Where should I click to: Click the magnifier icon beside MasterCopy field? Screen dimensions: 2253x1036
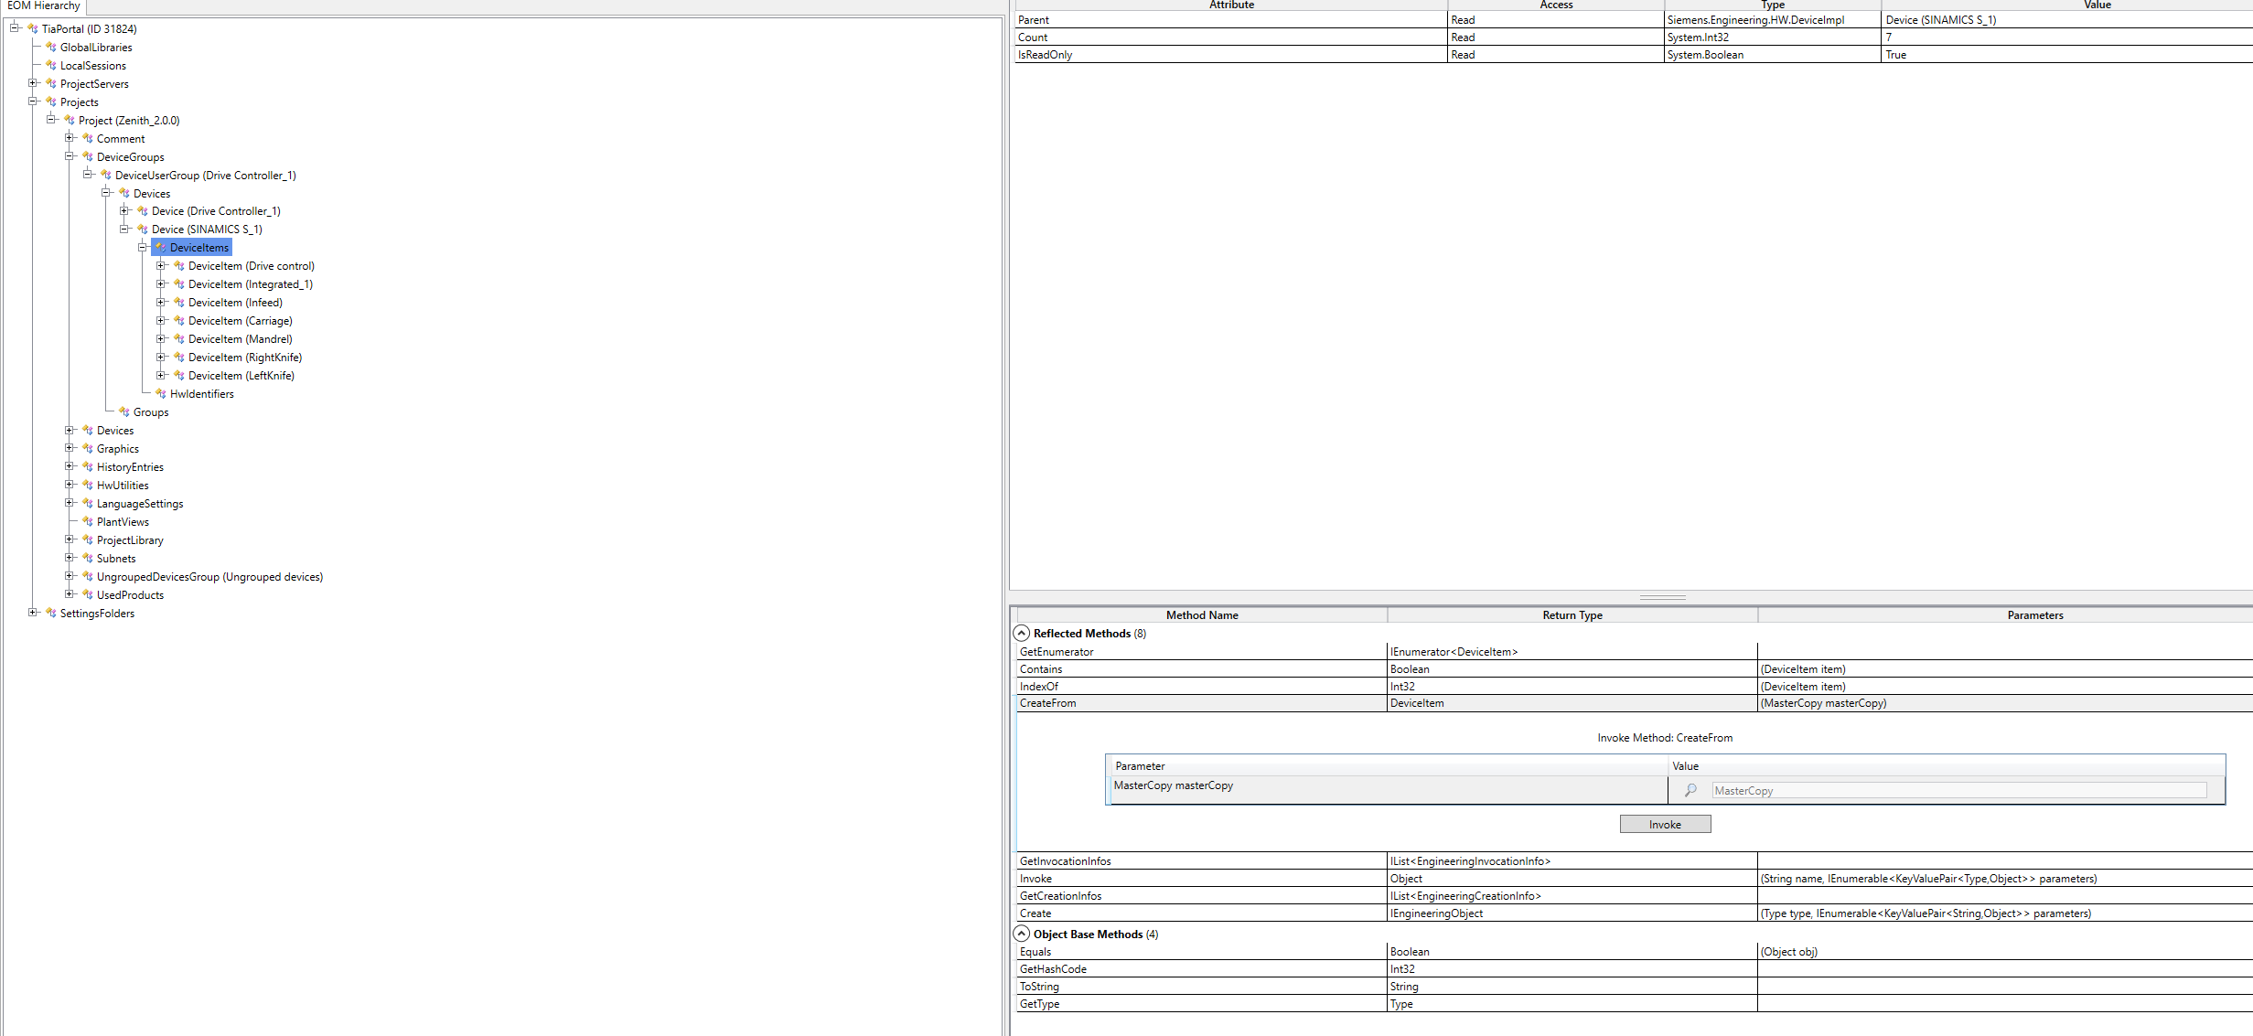(x=1690, y=790)
